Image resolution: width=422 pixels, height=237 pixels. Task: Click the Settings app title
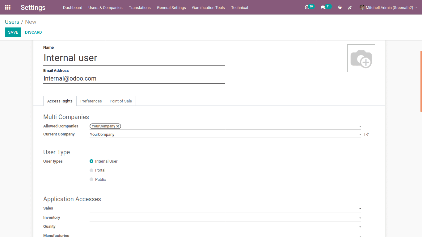click(x=33, y=7)
